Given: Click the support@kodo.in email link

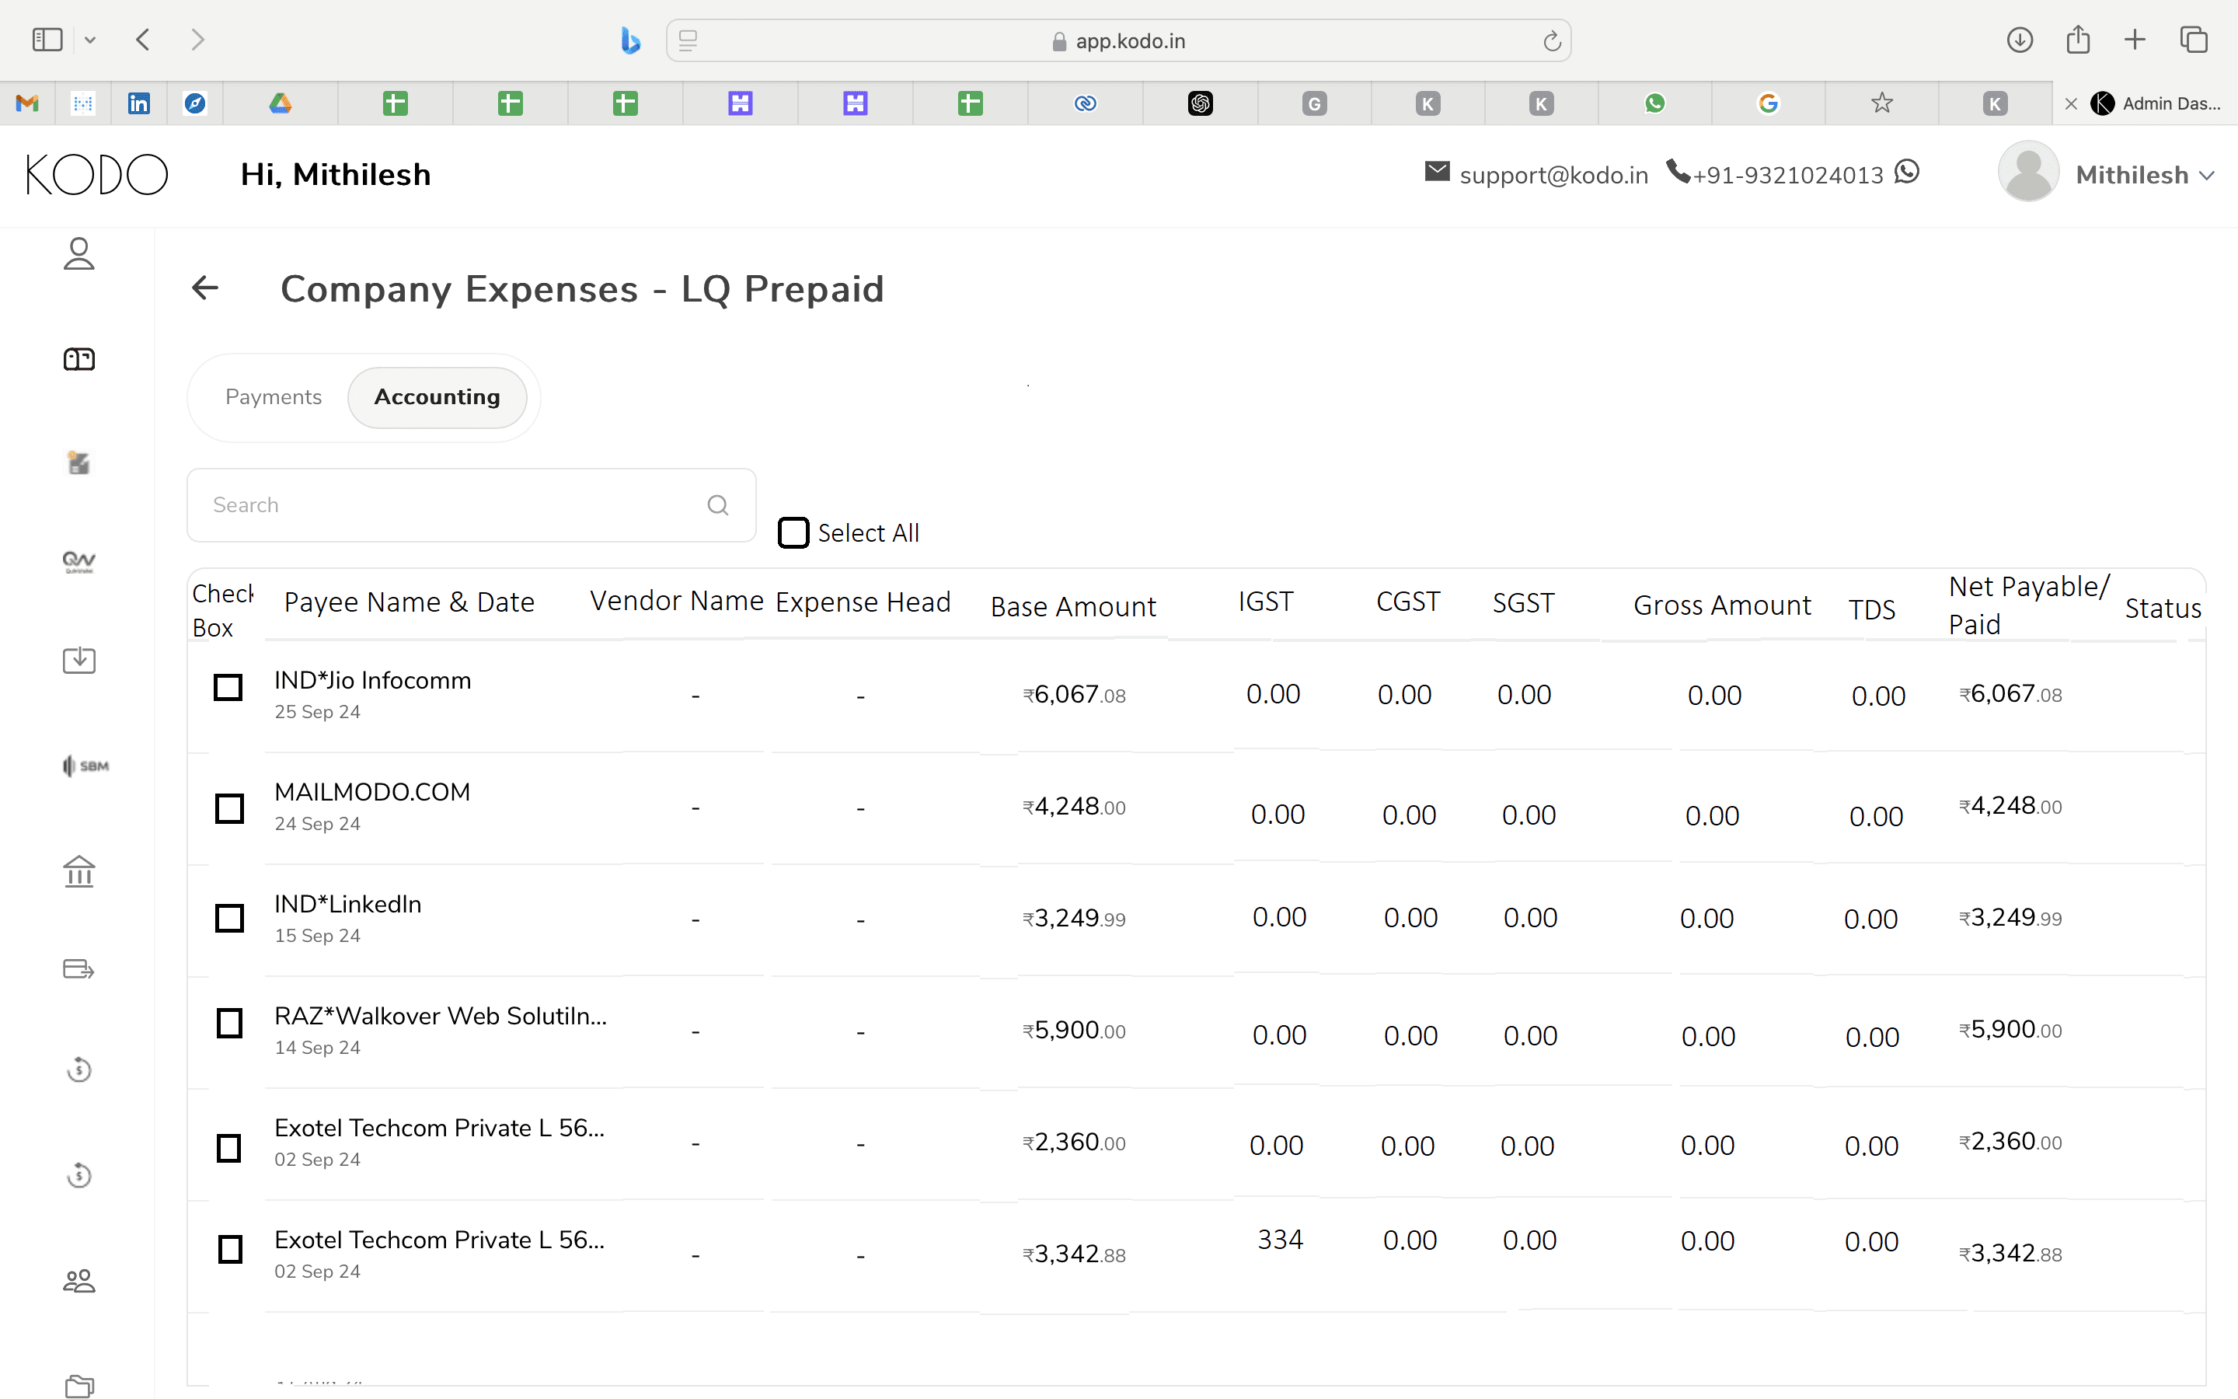Looking at the screenshot, I should [1553, 175].
